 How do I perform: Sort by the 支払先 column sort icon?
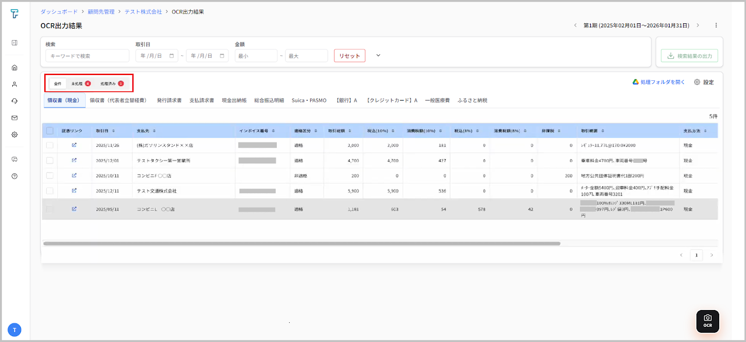point(154,131)
